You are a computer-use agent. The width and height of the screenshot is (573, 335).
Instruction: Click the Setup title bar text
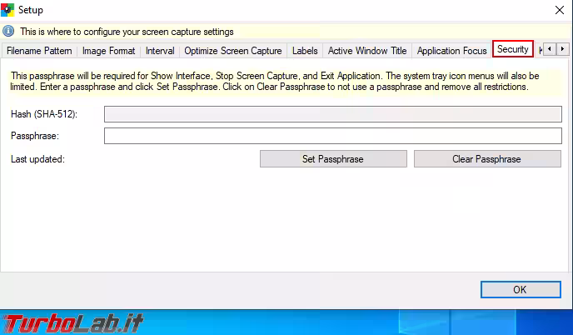click(x=31, y=10)
